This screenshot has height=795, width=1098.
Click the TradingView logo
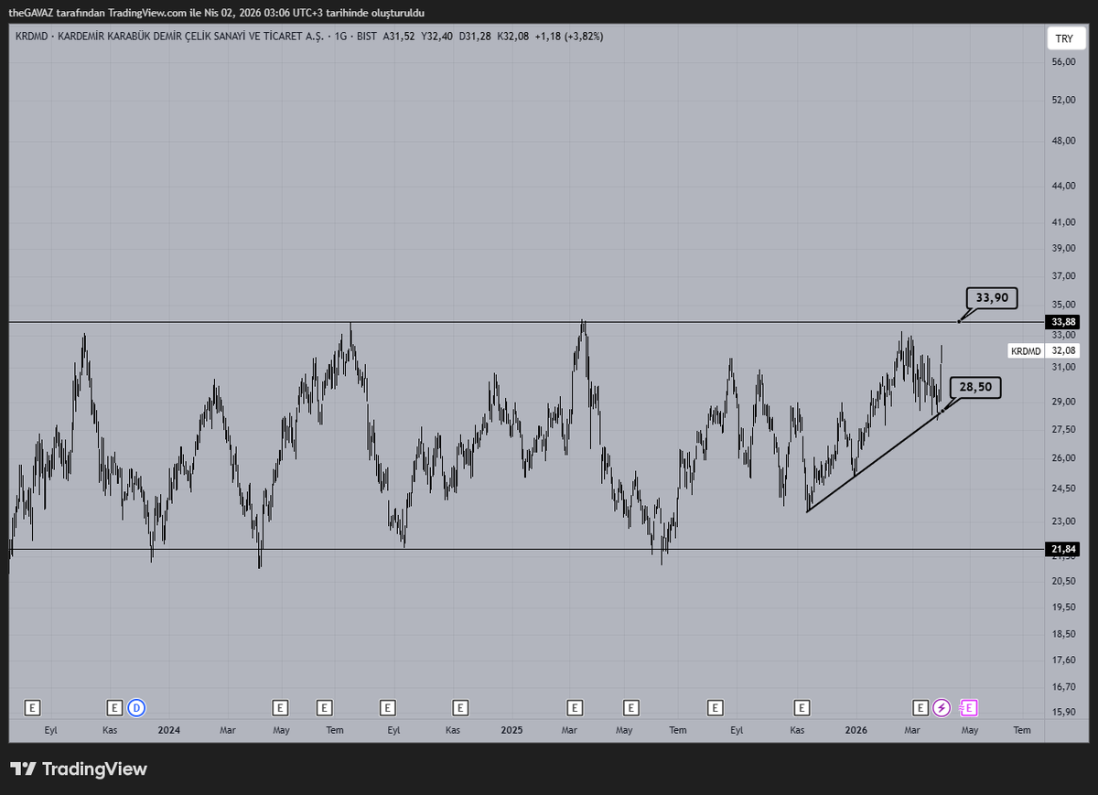pyautogui.click(x=78, y=769)
